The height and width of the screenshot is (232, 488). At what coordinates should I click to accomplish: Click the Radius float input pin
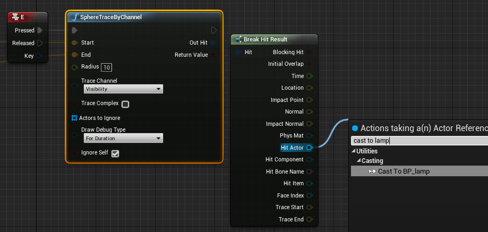[75, 67]
